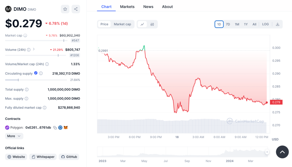Enable LOG scale on chart
This screenshot has width=292, height=167.
tap(265, 24)
